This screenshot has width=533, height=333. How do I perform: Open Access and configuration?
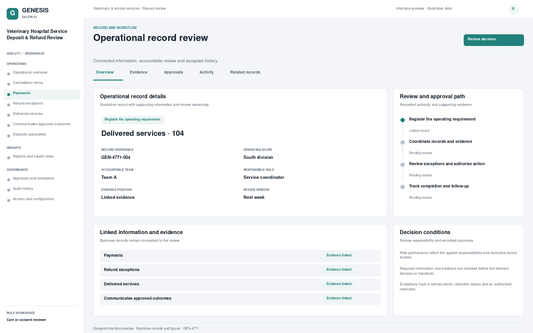coord(42,199)
